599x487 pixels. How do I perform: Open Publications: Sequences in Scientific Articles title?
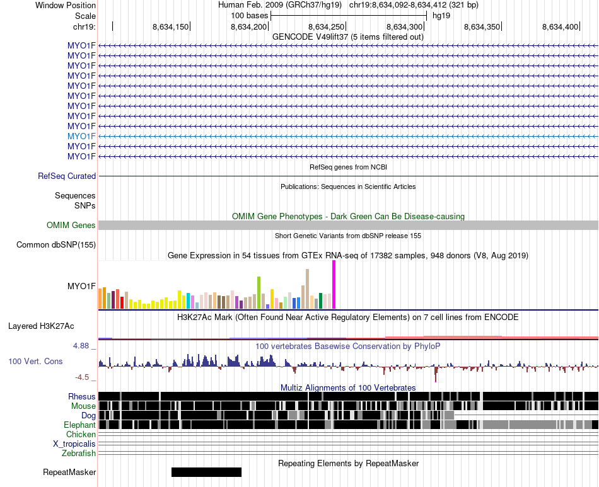(348, 186)
